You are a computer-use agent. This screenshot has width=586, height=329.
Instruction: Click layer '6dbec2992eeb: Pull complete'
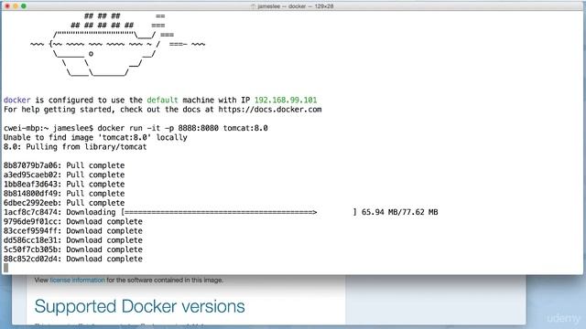click(64, 203)
